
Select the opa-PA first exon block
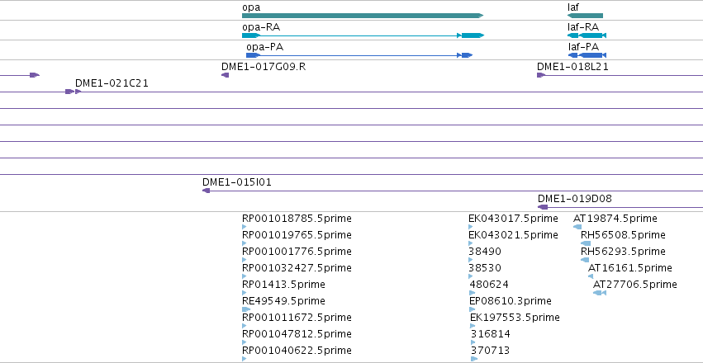(253, 55)
